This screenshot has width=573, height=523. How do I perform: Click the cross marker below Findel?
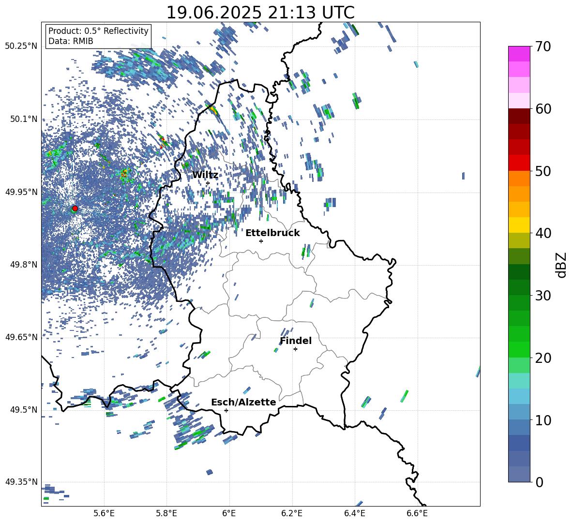pos(295,349)
